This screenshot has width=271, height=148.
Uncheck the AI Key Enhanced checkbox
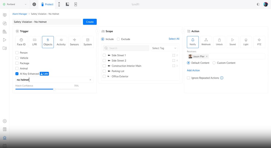[17, 74]
